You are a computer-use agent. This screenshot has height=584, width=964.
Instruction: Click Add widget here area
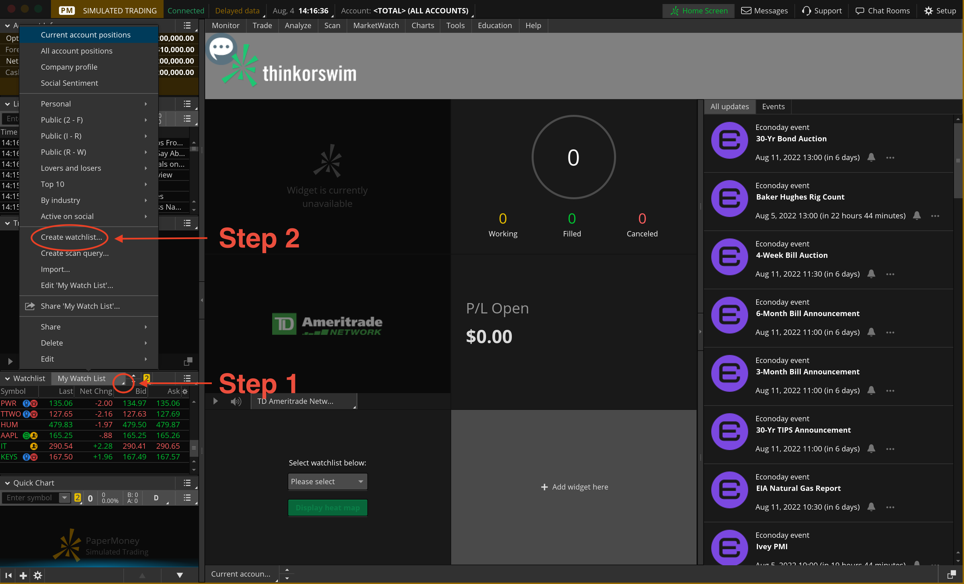click(574, 487)
